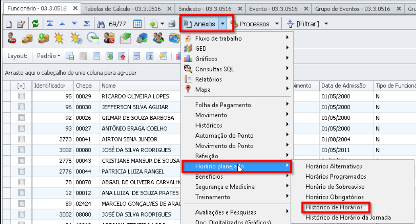416x224 pixels.
Task: Click the gold coins stack icon
Action: pyautogui.click(x=27, y=38)
